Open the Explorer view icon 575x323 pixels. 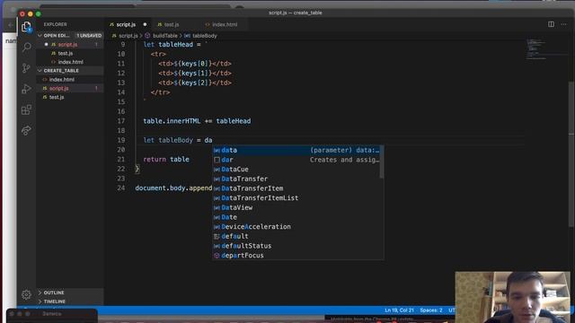(x=26, y=26)
